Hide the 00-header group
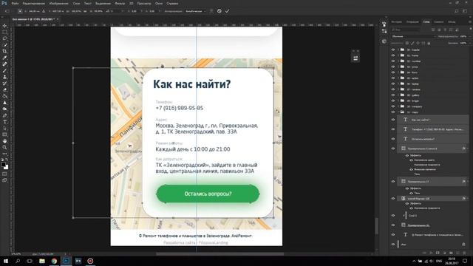Image resolution: width=473 pixels, height=266 pixels. (x=393, y=50)
